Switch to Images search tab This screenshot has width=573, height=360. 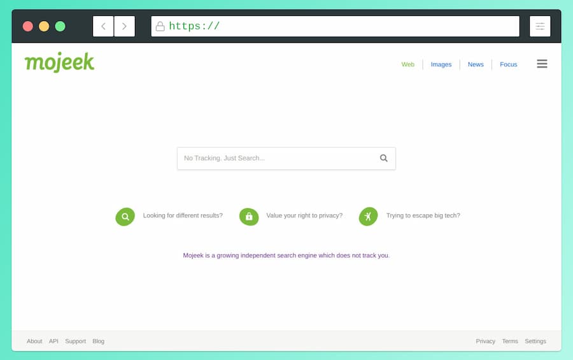(441, 64)
